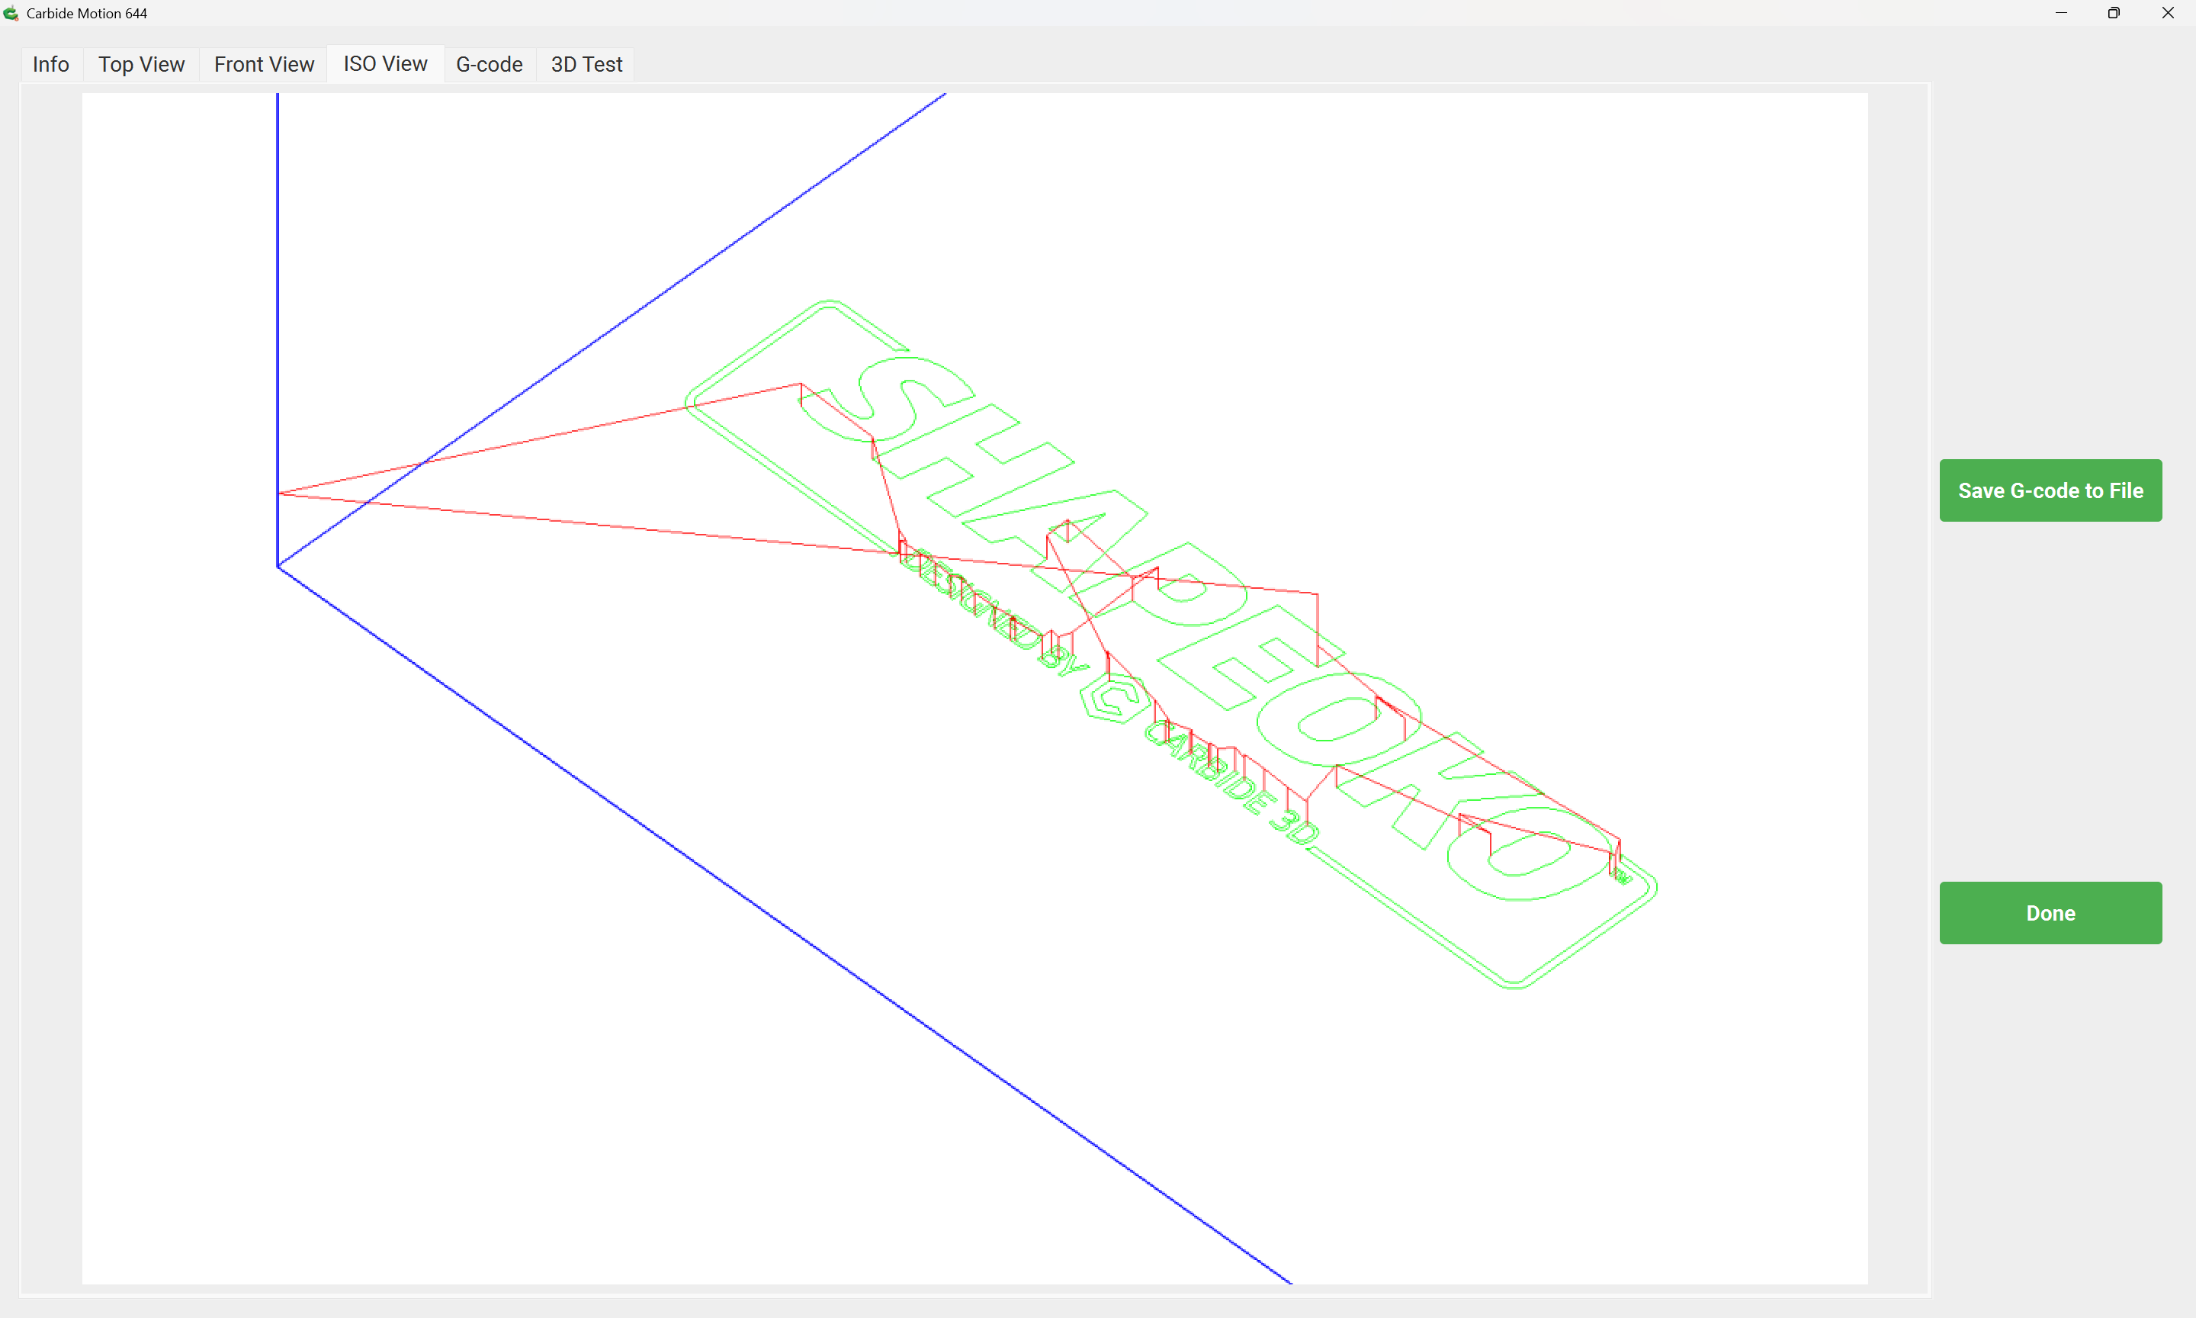2196x1318 pixels.
Task: Open the G-code tab
Action: coord(489,64)
